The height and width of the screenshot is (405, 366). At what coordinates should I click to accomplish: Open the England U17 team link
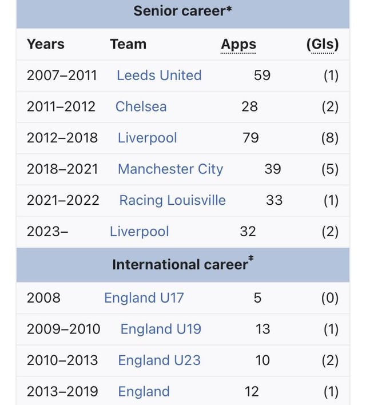(144, 298)
